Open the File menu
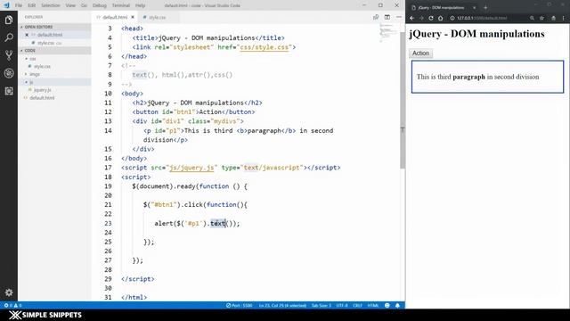The width and height of the screenshot is (570, 321). (x=19, y=5)
